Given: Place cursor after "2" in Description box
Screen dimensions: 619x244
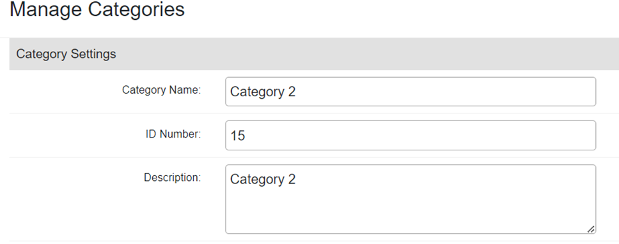Looking at the screenshot, I should [297, 180].
